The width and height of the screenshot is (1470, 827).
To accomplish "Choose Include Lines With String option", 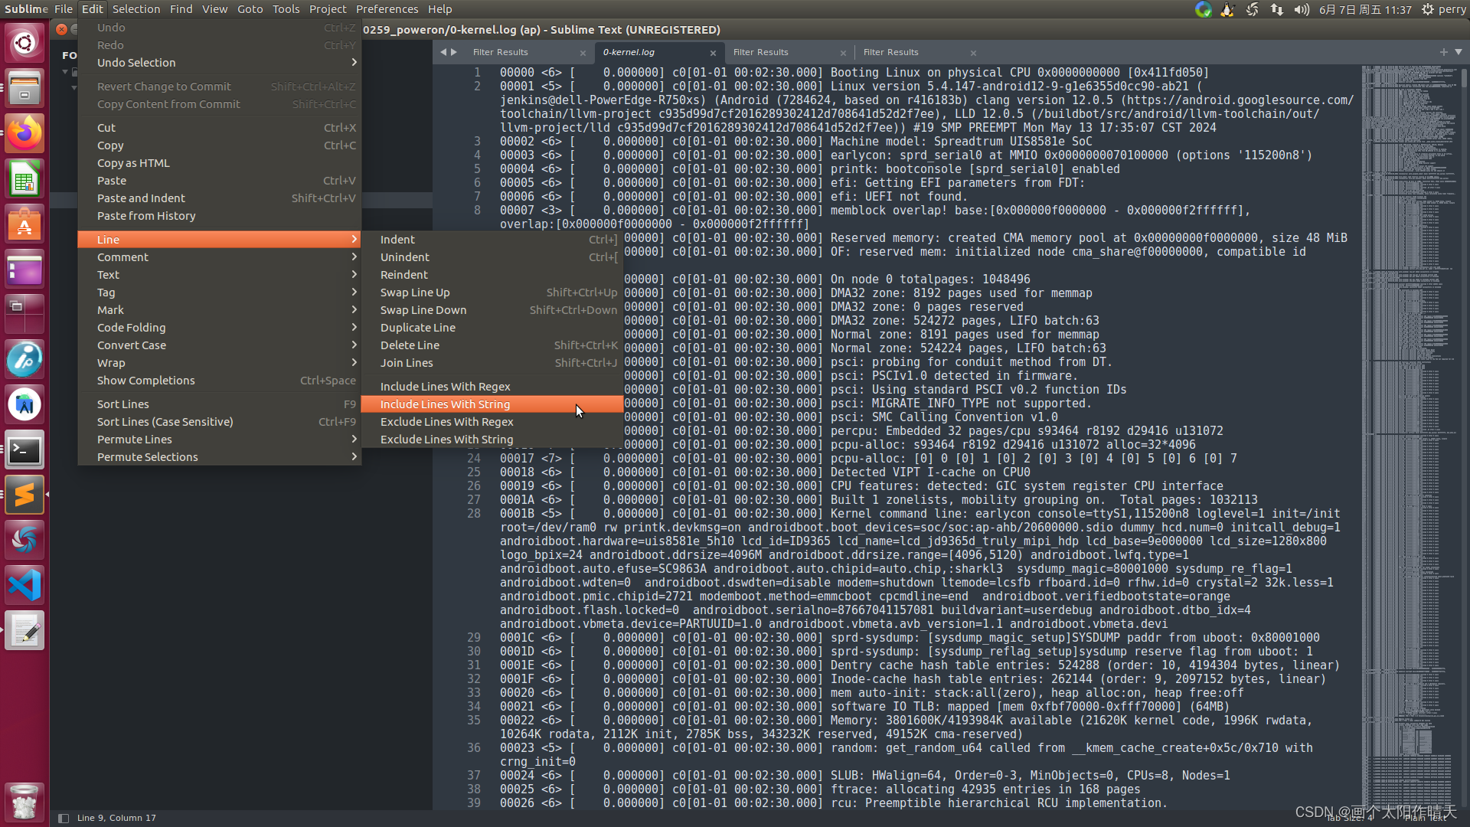I will pos(445,404).
